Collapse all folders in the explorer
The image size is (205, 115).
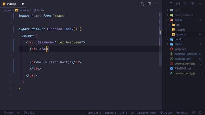(x=192, y=4)
